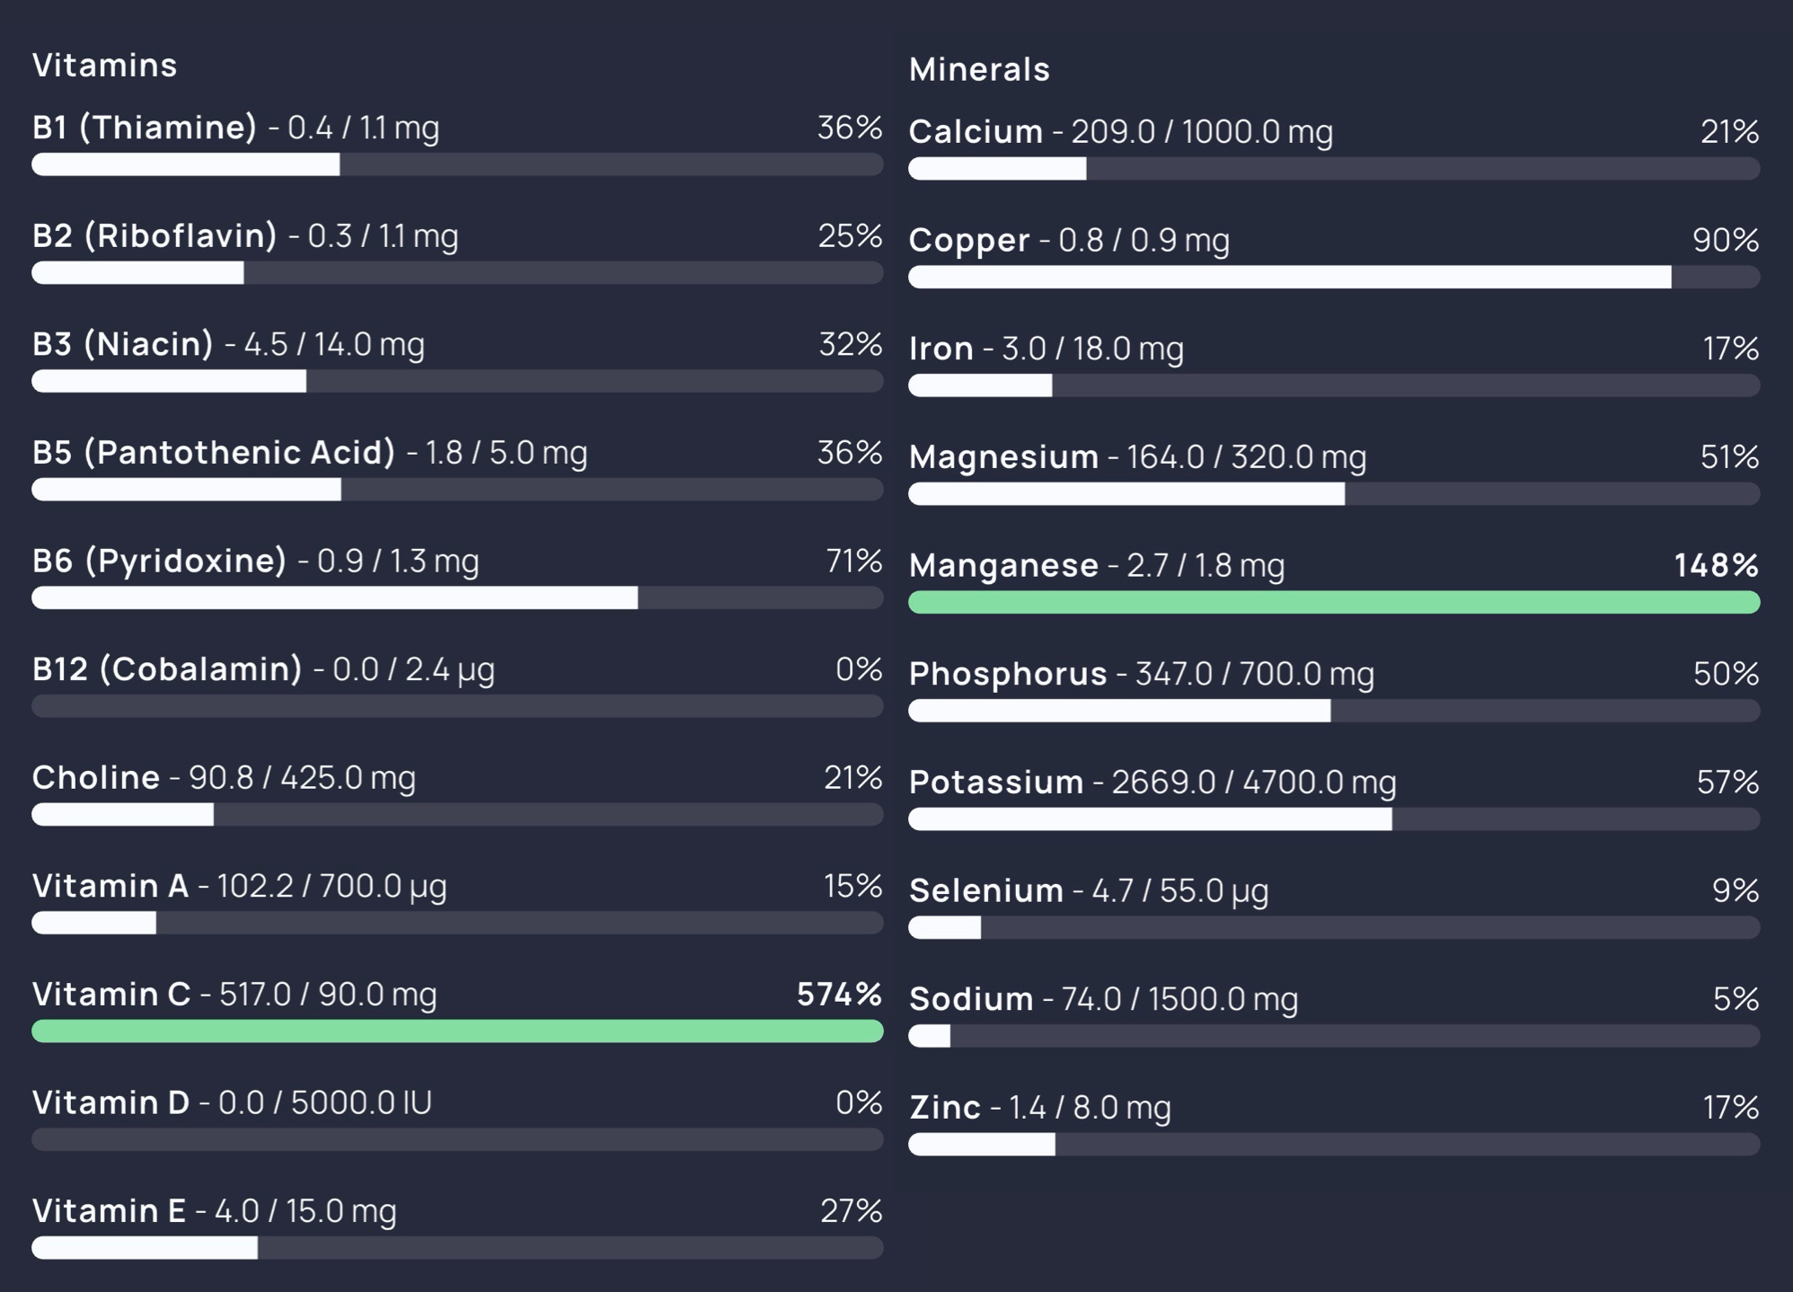This screenshot has width=1793, height=1292.
Task: Select the Vitamin D nutrient label
Action: (111, 1102)
